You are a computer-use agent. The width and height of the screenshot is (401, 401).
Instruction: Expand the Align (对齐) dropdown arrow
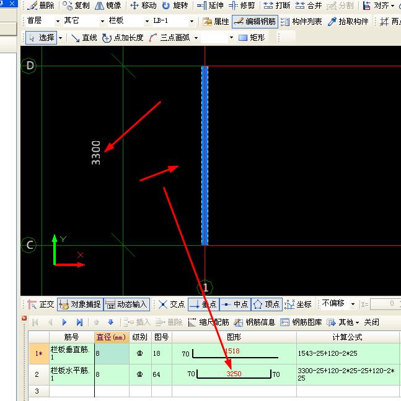392,6
